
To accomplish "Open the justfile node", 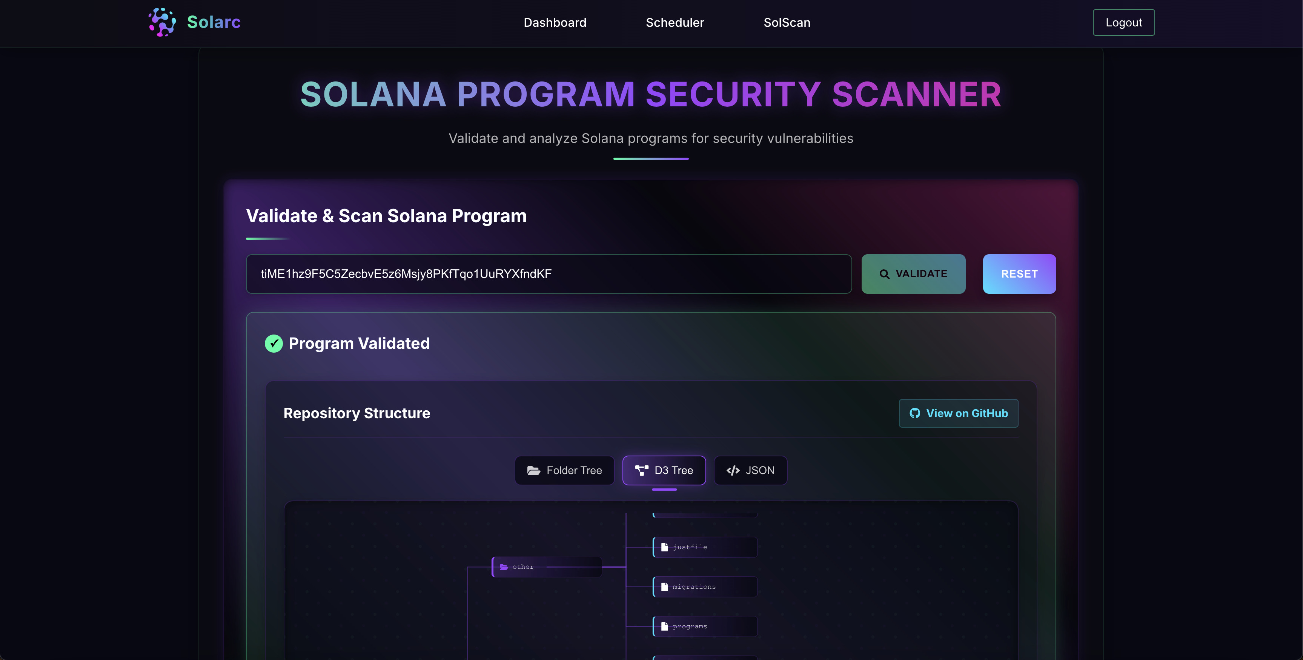I will pos(705,547).
